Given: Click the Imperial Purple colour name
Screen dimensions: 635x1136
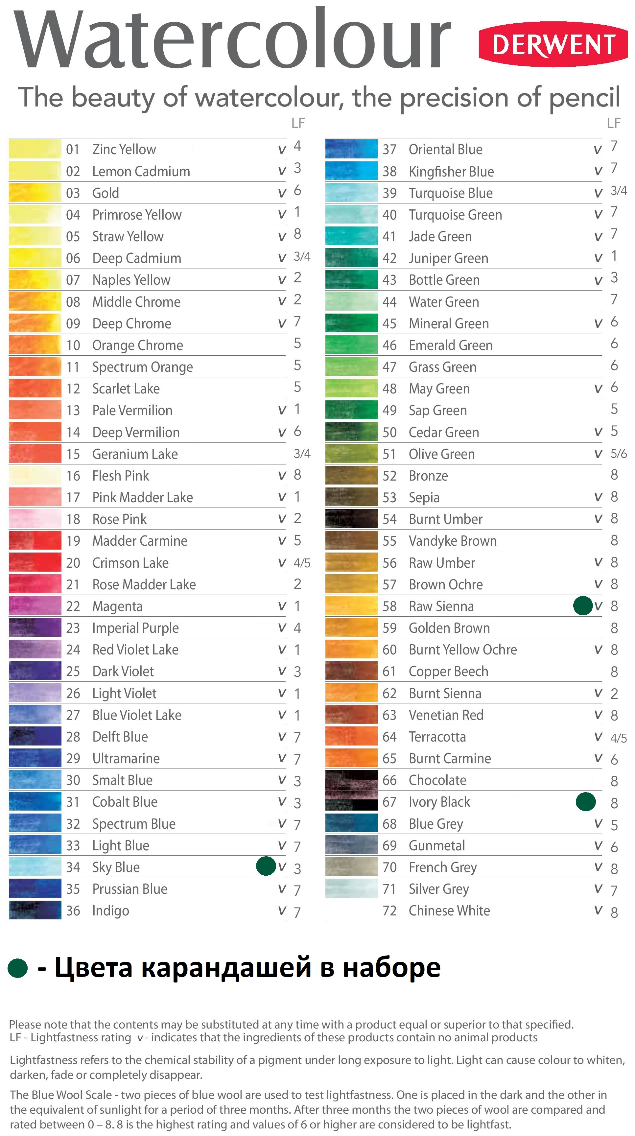Looking at the screenshot, I should (135, 628).
